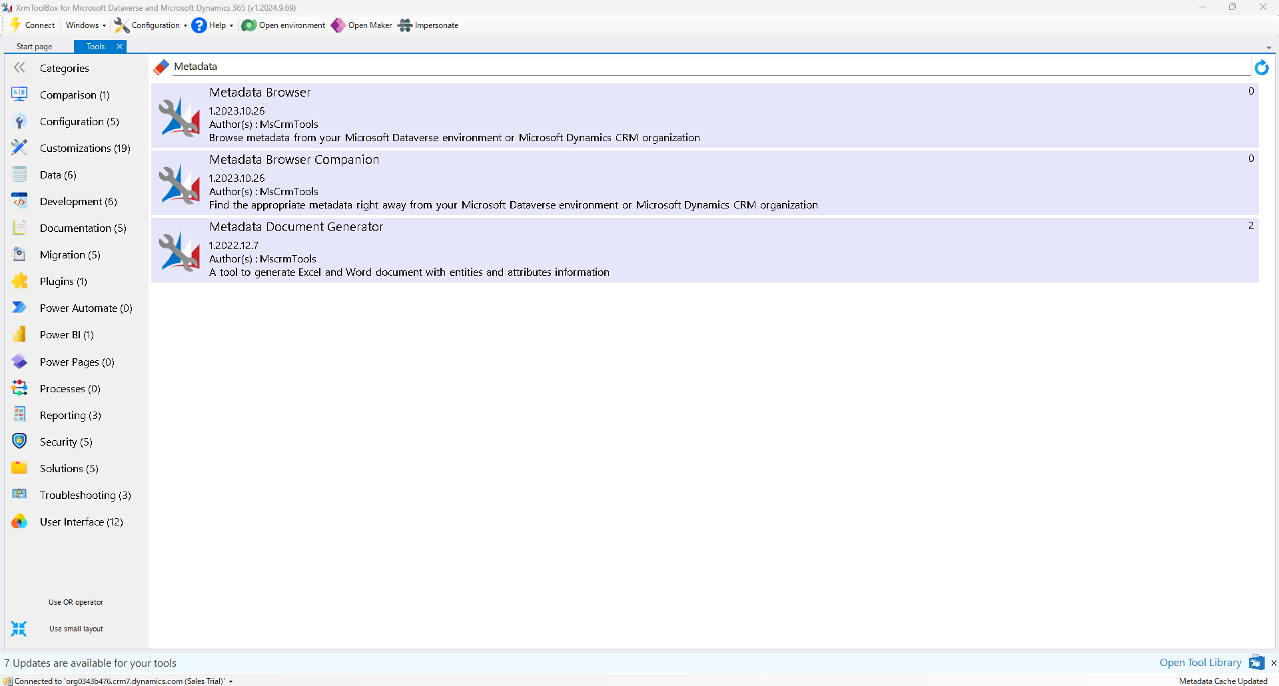Click the Metadata Document Generator tool logo
Screen dimensions: 1279x686
point(179,252)
